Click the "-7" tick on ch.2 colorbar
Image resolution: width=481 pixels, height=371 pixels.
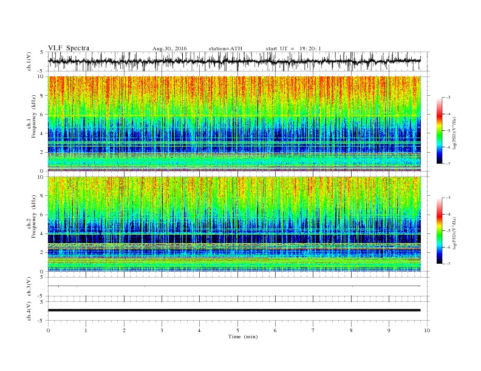pyautogui.click(x=448, y=264)
